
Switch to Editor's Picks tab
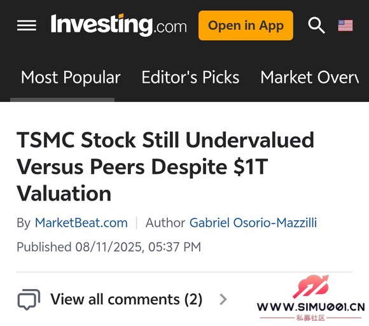click(190, 77)
